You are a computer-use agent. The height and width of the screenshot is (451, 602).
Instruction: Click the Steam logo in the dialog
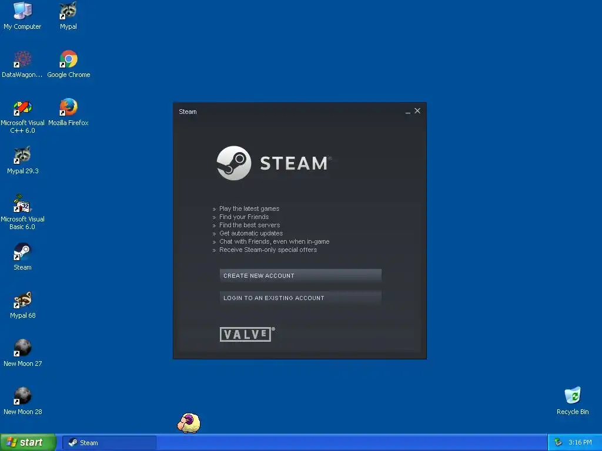[274, 163]
